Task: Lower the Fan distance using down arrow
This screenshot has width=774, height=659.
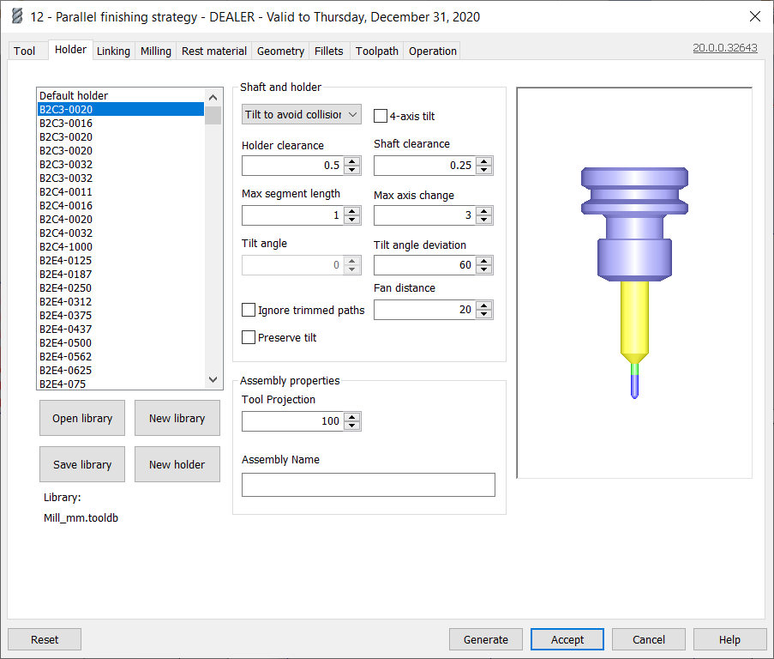Action: (x=484, y=314)
